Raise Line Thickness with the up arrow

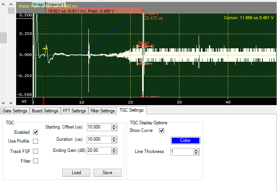[x=196, y=150]
